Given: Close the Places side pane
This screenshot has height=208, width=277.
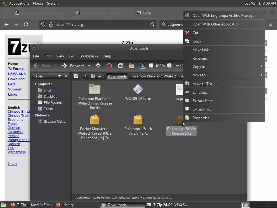Looking at the screenshot, I should 66,76.
